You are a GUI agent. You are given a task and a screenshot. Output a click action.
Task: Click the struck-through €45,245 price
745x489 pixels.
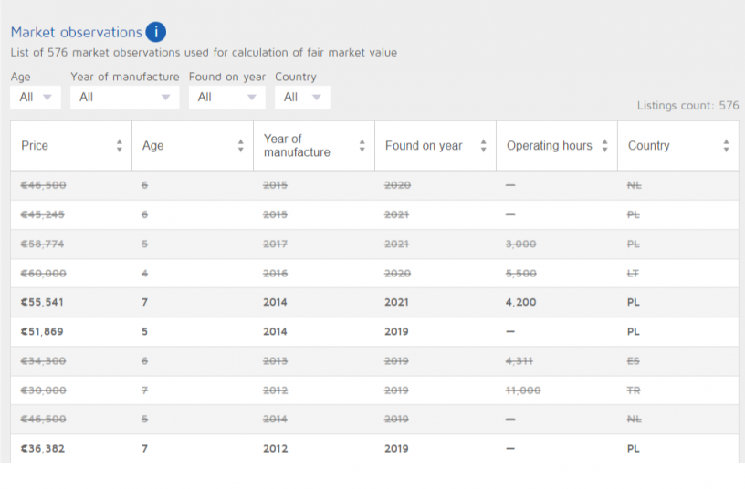point(42,214)
